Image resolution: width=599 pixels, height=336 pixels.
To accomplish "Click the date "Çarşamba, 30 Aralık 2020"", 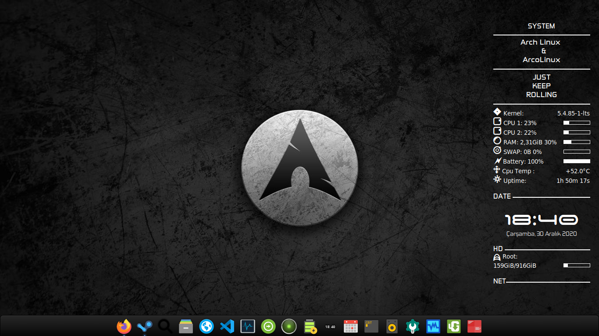I will click(542, 234).
